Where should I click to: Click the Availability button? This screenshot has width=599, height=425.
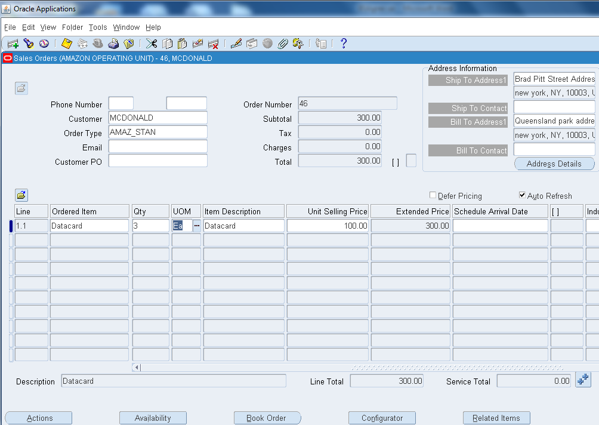(x=153, y=418)
